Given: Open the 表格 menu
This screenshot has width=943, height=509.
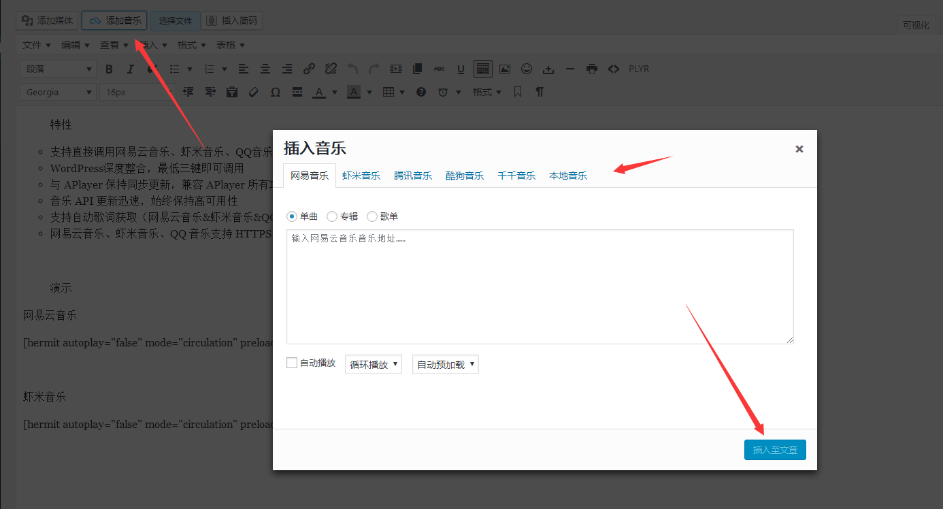Looking at the screenshot, I should pos(231,45).
